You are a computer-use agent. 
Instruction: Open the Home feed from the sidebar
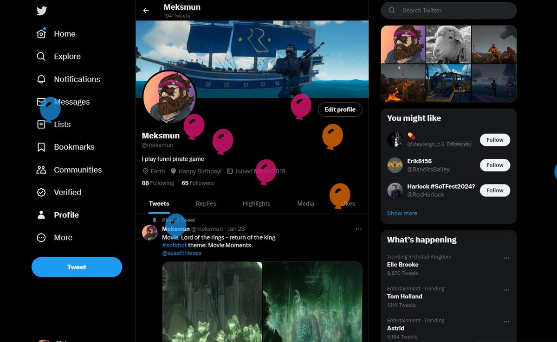(64, 33)
